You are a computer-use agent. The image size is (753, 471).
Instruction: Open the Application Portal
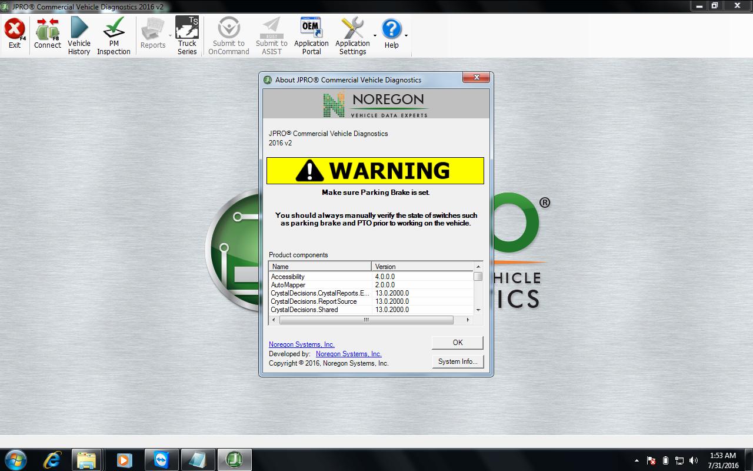click(x=311, y=36)
